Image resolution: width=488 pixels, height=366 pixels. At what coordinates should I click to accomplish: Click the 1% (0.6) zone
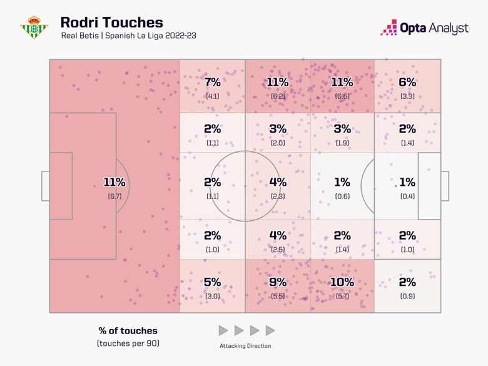[342, 186]
